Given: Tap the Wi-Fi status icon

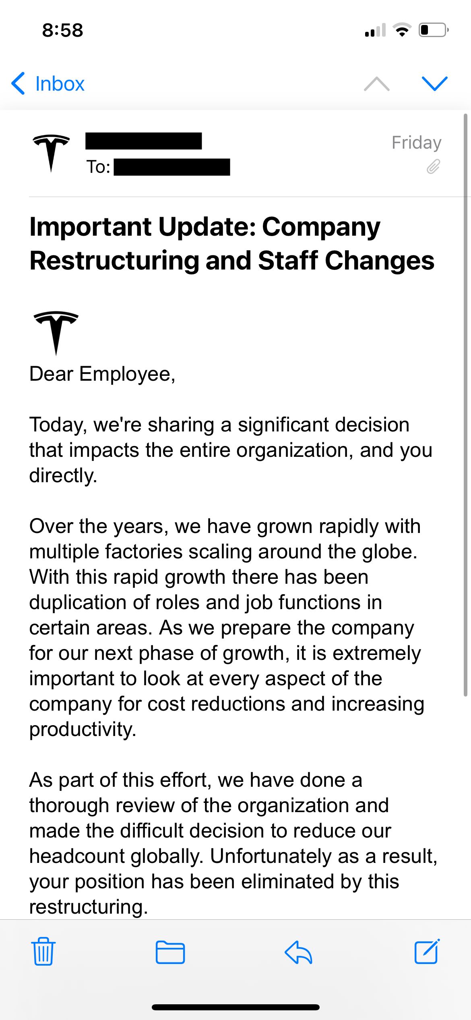Looking at the screenshot, I should [401, 30].
